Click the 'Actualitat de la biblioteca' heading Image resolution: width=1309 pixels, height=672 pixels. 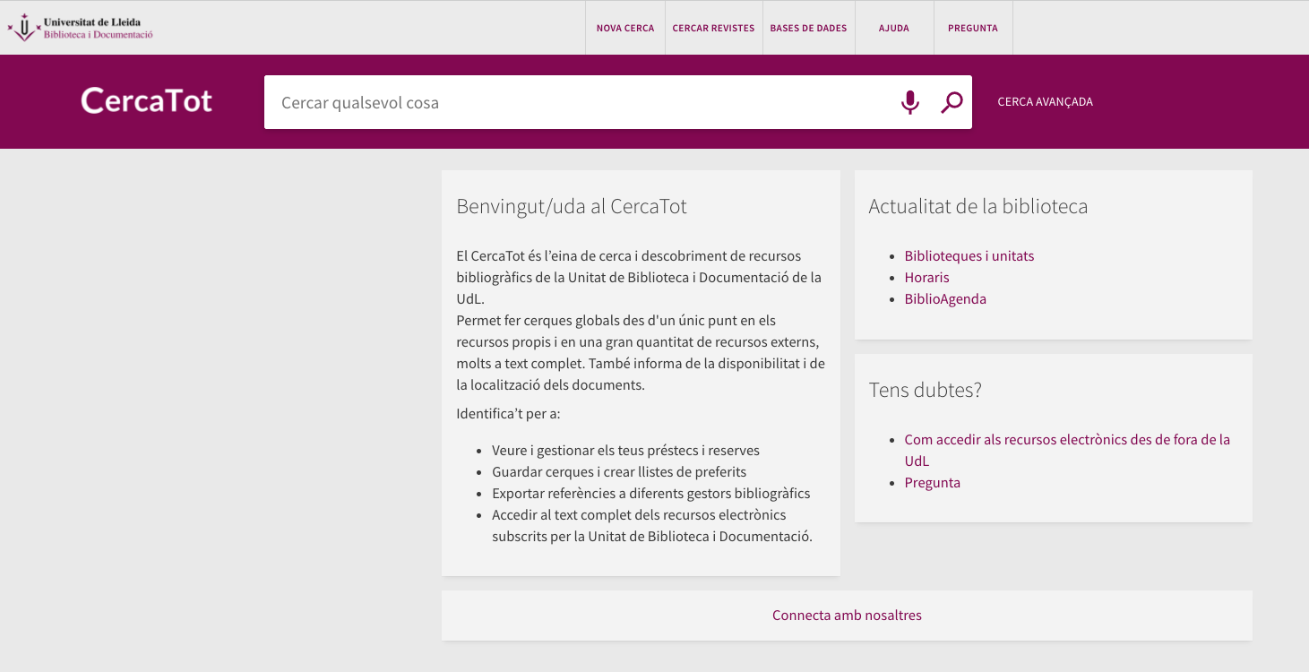tap(978, 207)
